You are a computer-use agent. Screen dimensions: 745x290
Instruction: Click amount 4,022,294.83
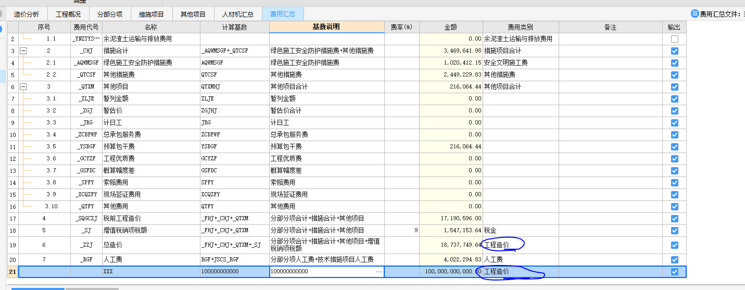[x=451, y=259]
